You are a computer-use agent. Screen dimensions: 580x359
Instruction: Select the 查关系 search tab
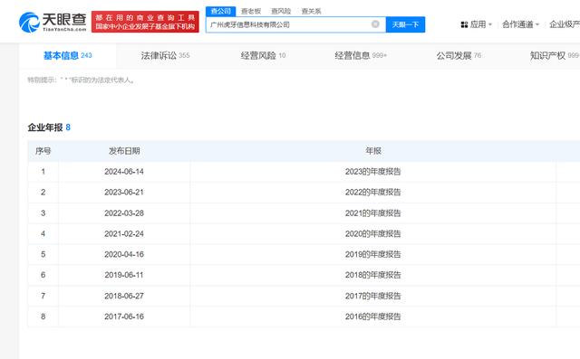(311, 12)
